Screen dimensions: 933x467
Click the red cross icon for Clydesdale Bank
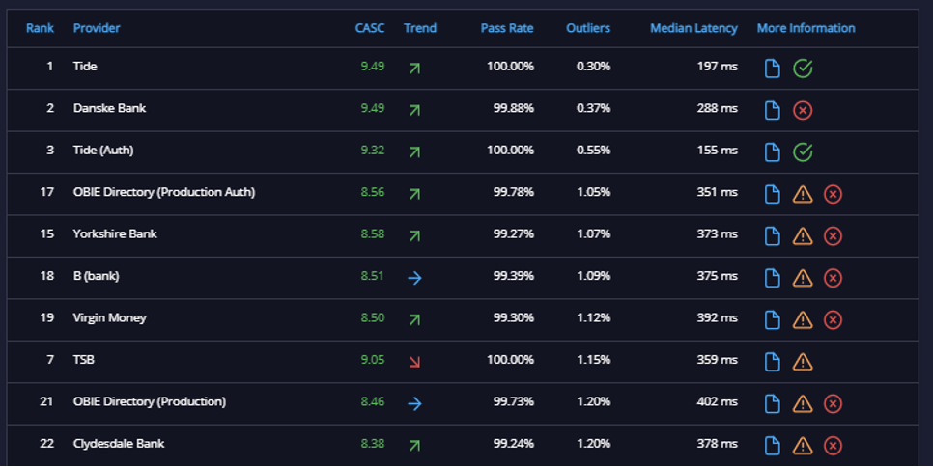(833, 445)
